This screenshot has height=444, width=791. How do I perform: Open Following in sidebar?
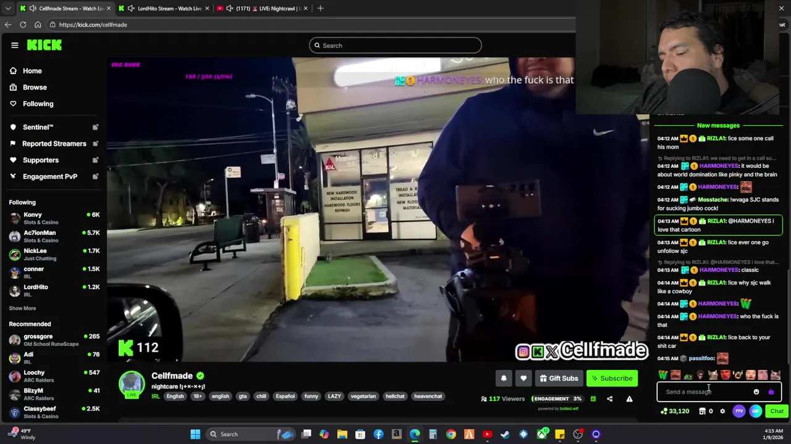pyautogui.click(x=38, y=104)
